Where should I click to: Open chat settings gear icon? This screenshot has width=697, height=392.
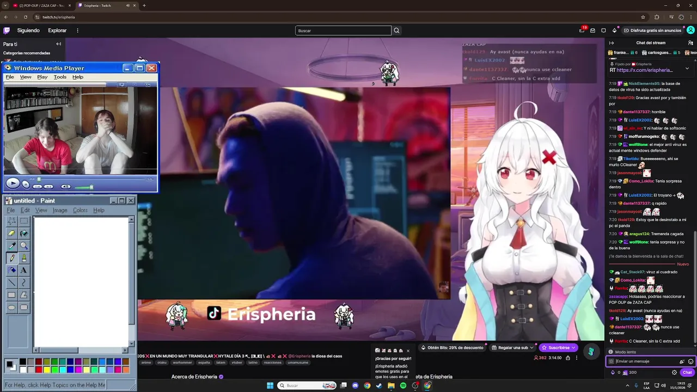tap(674, 372)
